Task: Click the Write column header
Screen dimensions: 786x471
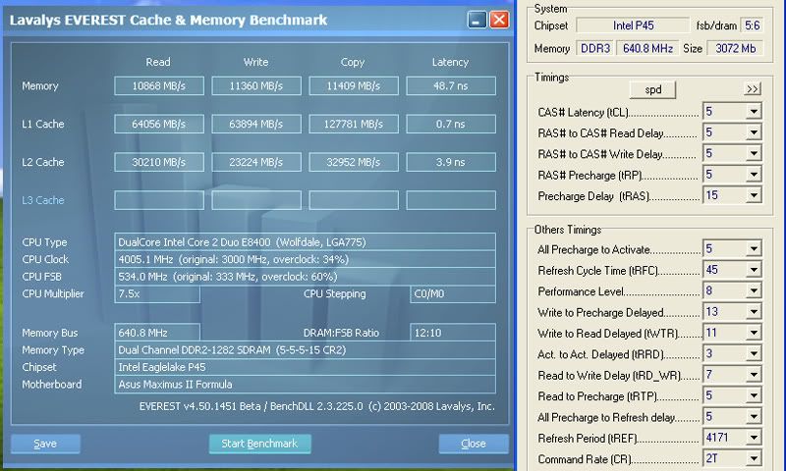Action: [x=255, y=62]
